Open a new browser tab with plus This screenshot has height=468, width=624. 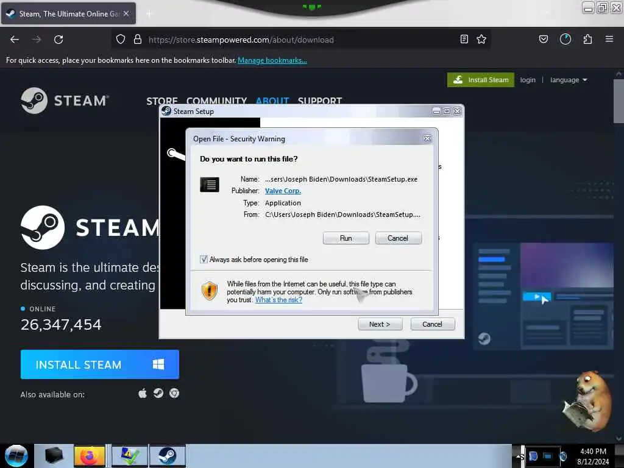149,14
